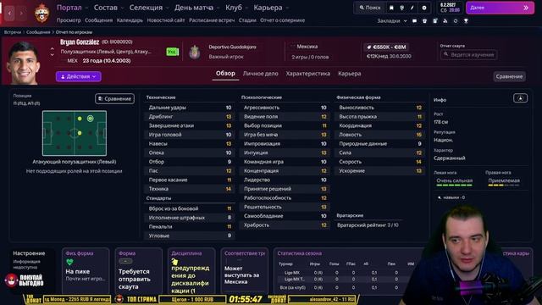
Task: Click Сравнение button in the header
Action: pos(509,76)
